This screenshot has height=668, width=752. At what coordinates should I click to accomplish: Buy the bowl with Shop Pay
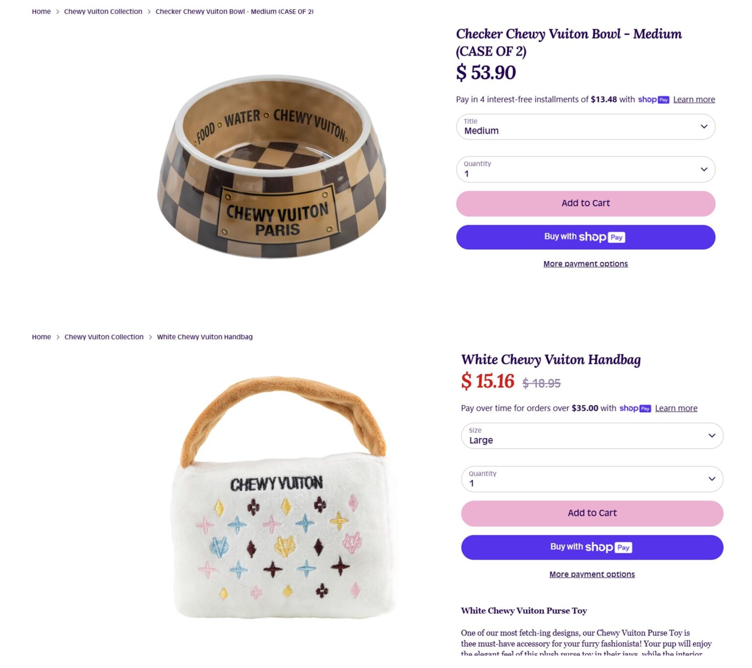coord(586,237)
